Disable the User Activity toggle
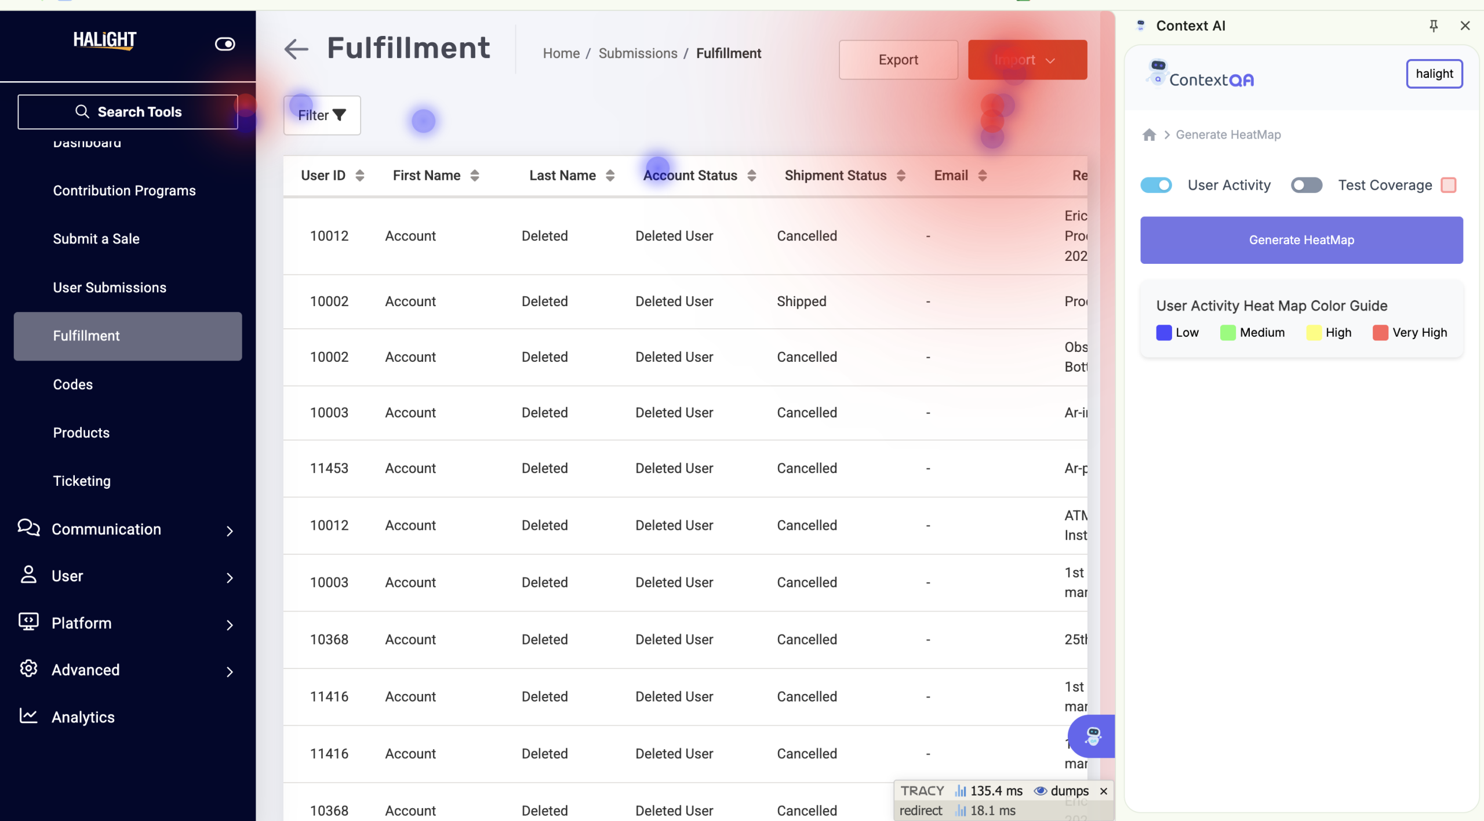 [x=1156, y=185]
